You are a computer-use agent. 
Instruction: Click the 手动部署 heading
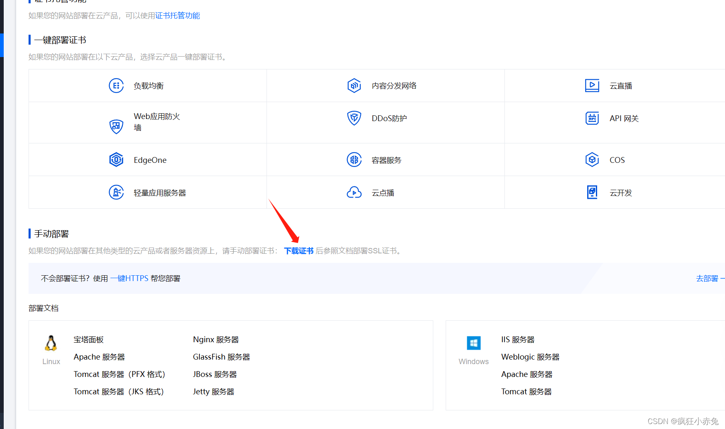click(x=51, y=234)
